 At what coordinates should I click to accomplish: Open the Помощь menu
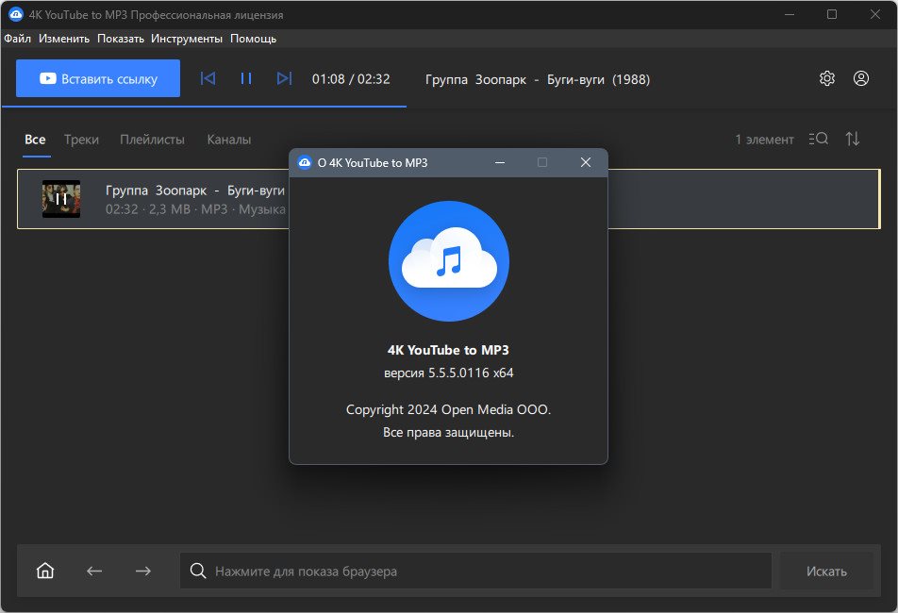(x=253, y=39)
